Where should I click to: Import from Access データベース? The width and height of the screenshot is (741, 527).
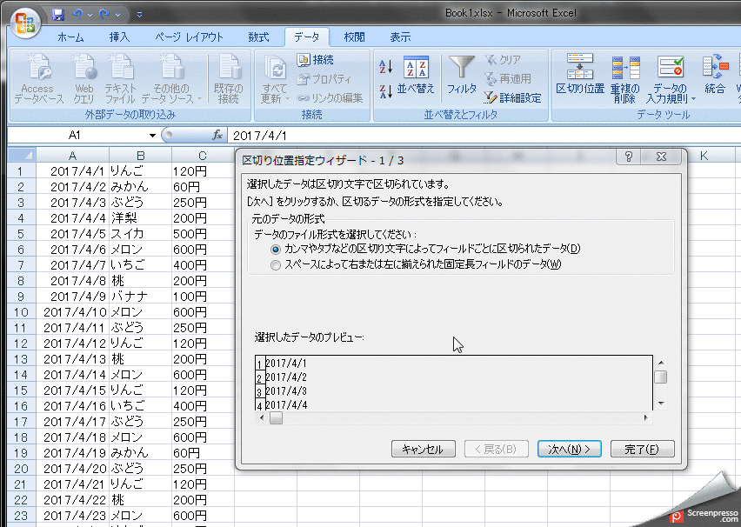coord(39,78)
